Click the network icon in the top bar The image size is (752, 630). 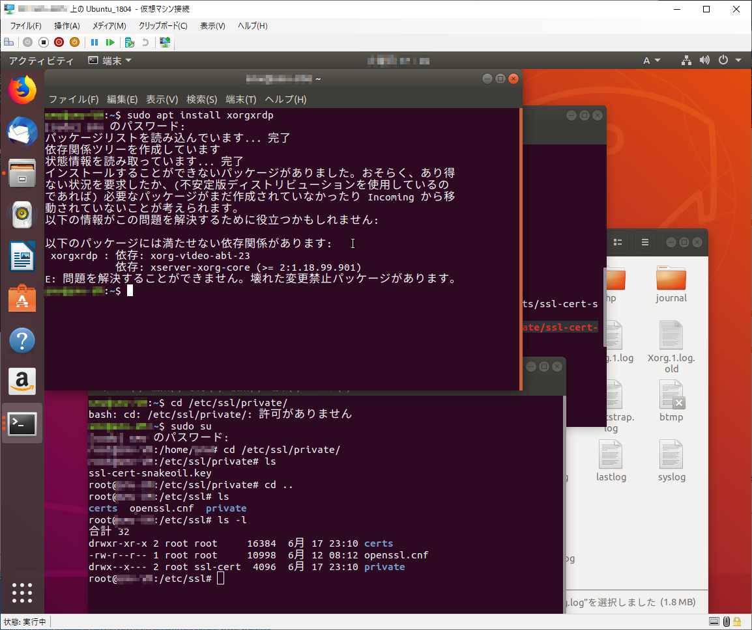[x=686, y=61]
